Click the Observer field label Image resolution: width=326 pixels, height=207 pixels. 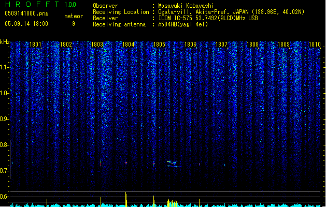[x=105, y=6]
